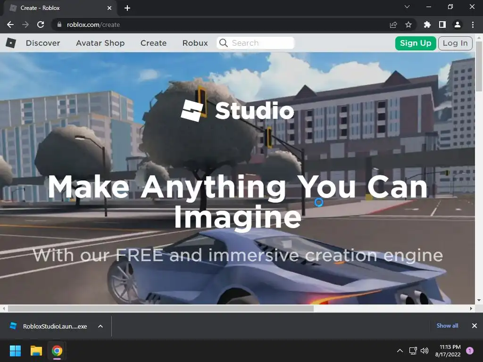The height and width of the screenshot is (362, 483).
Task: Show hidden system tray icons
Action: click(400, 351)
